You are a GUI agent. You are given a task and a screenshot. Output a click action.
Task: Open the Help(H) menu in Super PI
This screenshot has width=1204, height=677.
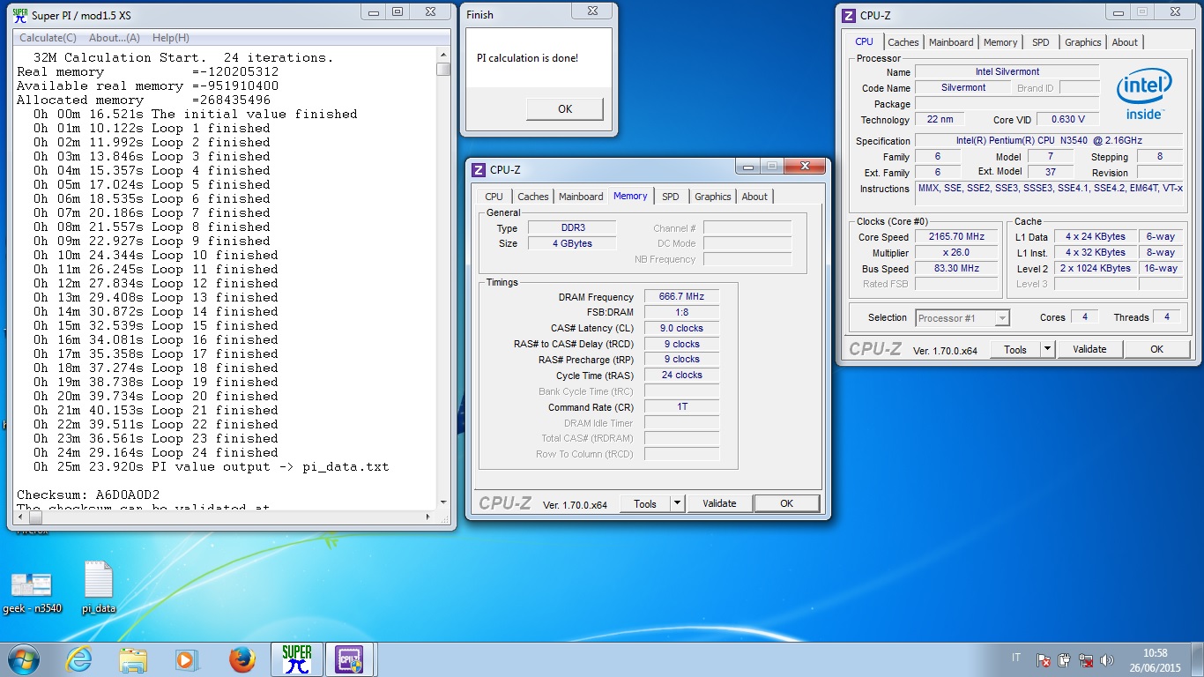pyautogui.click(x=170, y=38)
